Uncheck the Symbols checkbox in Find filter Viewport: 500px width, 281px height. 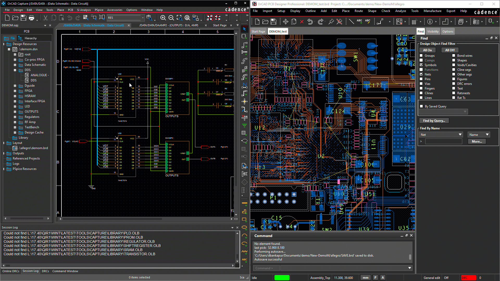(x=421, y=65)
